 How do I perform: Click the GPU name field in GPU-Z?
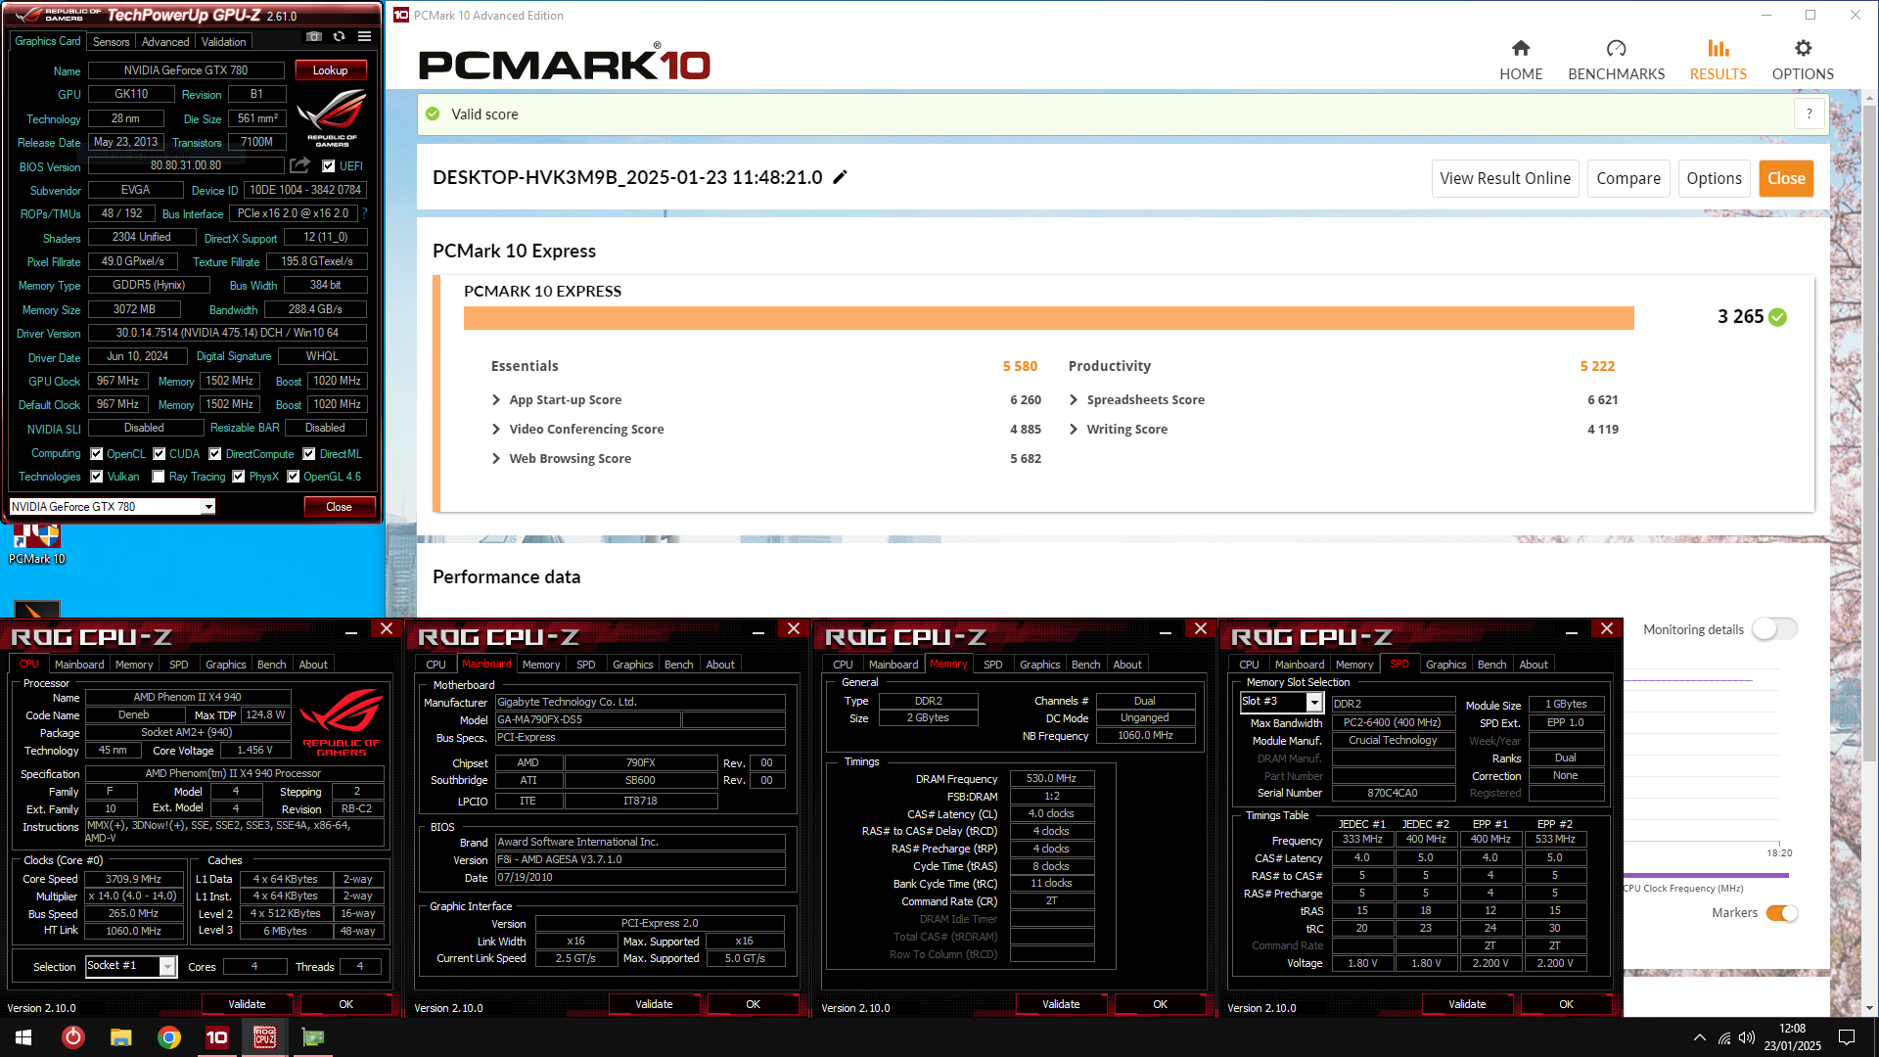(186, 70)
